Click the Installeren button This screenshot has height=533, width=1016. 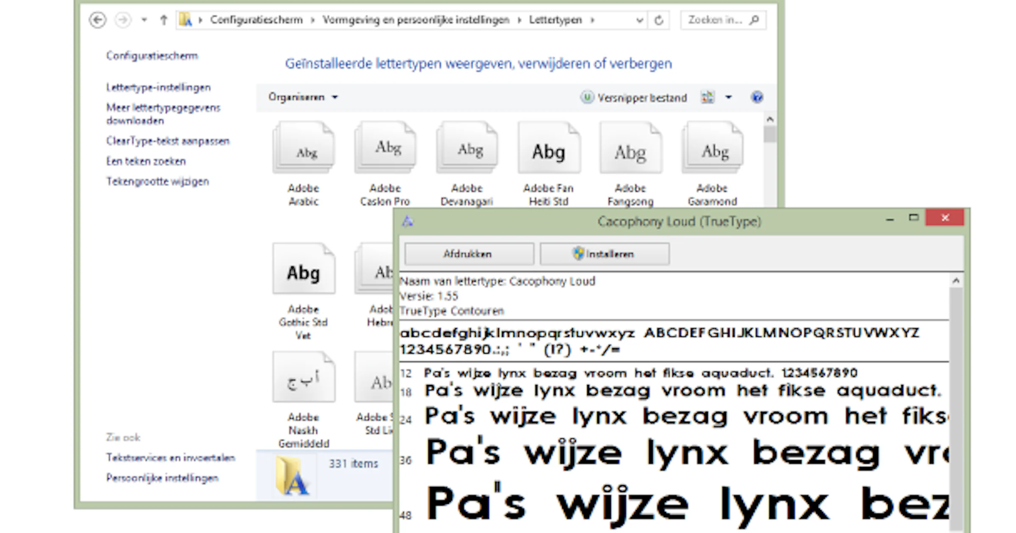[605, 254]
